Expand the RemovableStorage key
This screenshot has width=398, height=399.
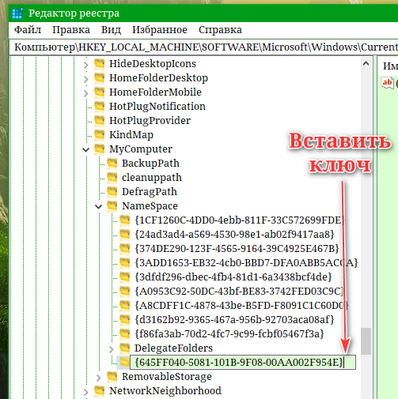[x=98, y=378]
